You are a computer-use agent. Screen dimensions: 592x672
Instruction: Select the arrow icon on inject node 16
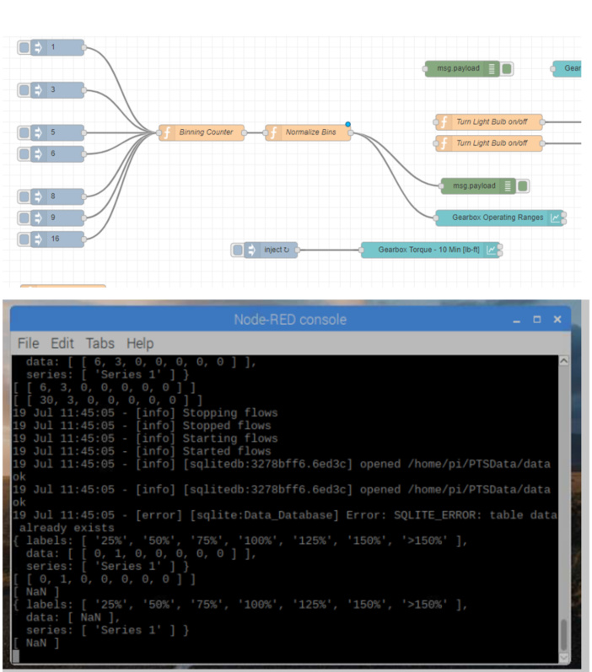[38, 239]
